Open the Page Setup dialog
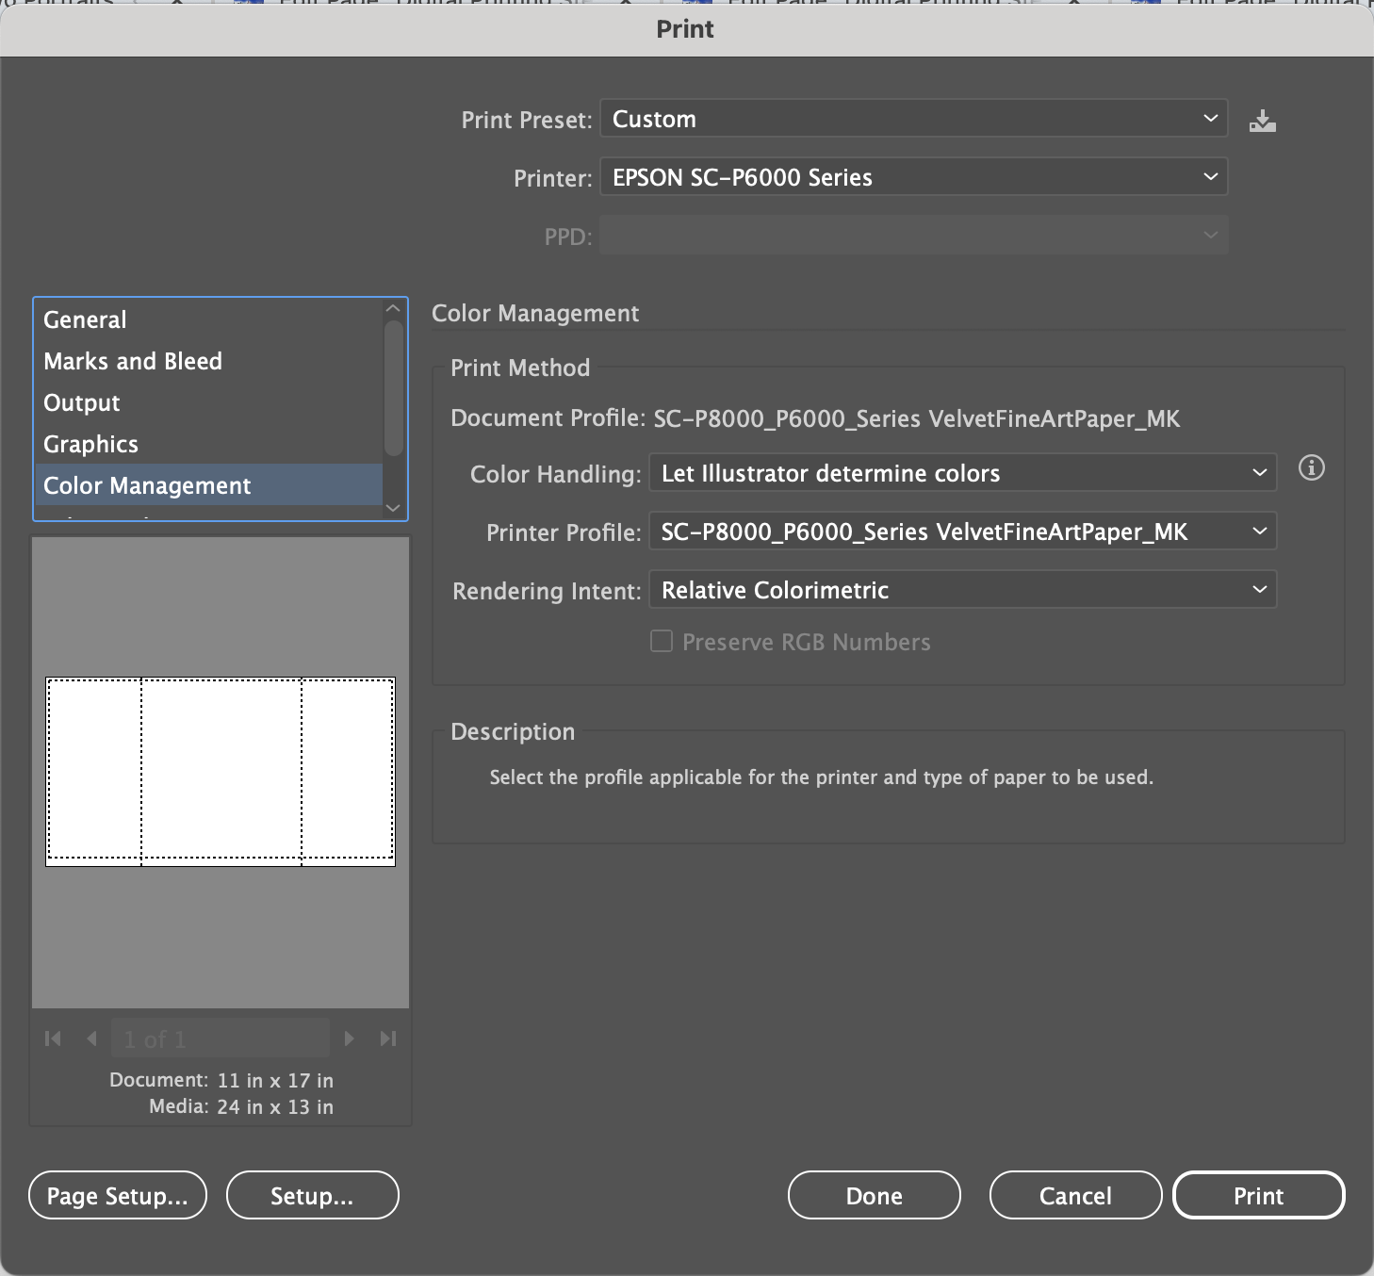Screen dimensions: 1374x1276 click(118, 1195)
